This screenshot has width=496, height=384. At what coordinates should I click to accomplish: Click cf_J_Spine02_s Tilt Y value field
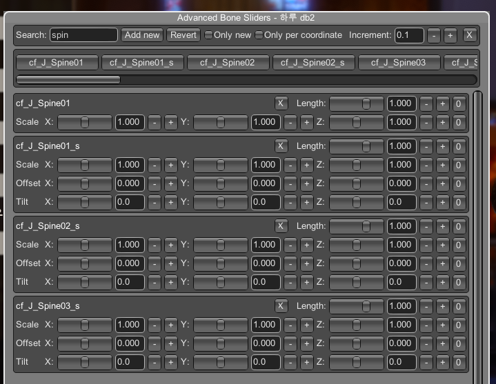pos(266,282)
